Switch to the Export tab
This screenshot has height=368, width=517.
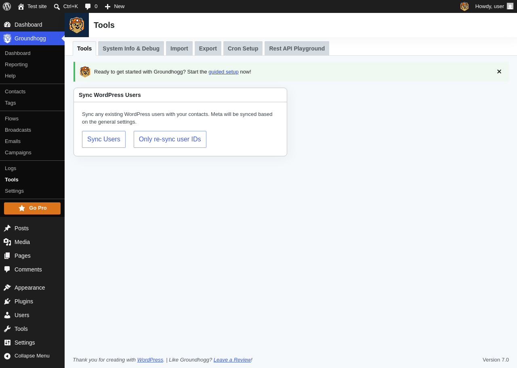tap(208, 48)
